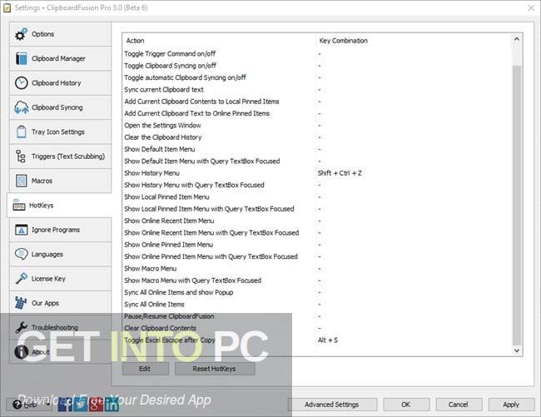Click the scrollbar down arrow
The height and width of the screenshot is (417, 541).
tap(517, 350)
